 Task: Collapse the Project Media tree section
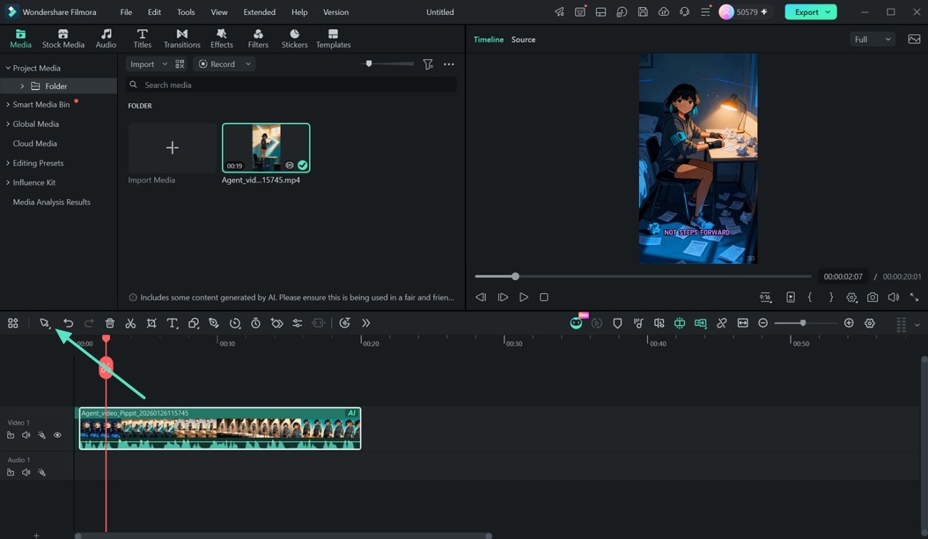pos(8,68)
